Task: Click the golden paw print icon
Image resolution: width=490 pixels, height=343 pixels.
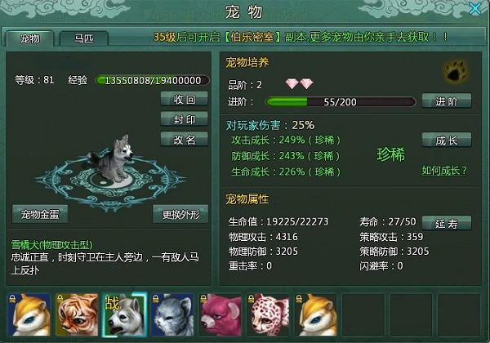Action: (x=456, y=72)
